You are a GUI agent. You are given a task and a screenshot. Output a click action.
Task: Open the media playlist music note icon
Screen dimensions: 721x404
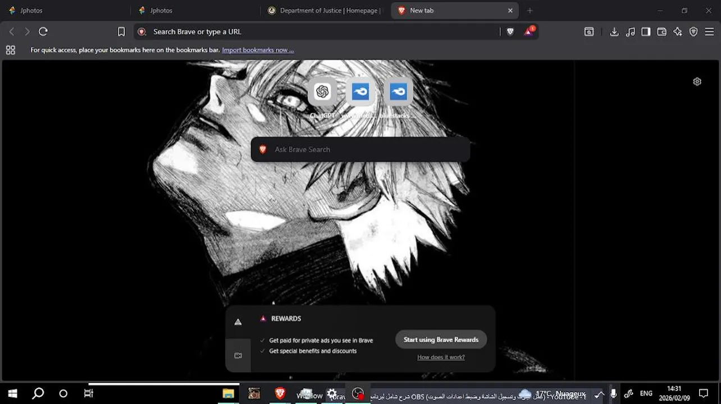click(x=631, y=32)
